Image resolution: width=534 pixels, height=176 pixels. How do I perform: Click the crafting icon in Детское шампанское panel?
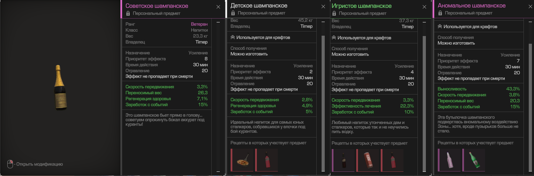click(233, 37)
